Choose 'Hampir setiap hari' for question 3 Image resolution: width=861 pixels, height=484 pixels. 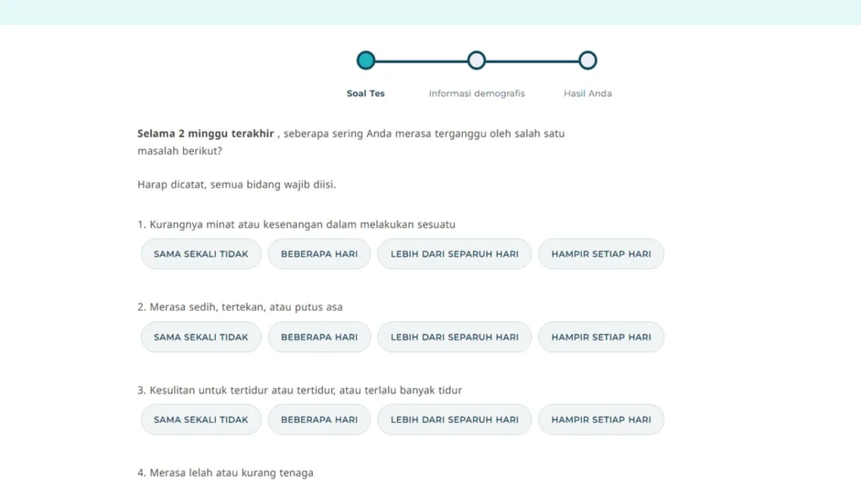click(601, 419)
